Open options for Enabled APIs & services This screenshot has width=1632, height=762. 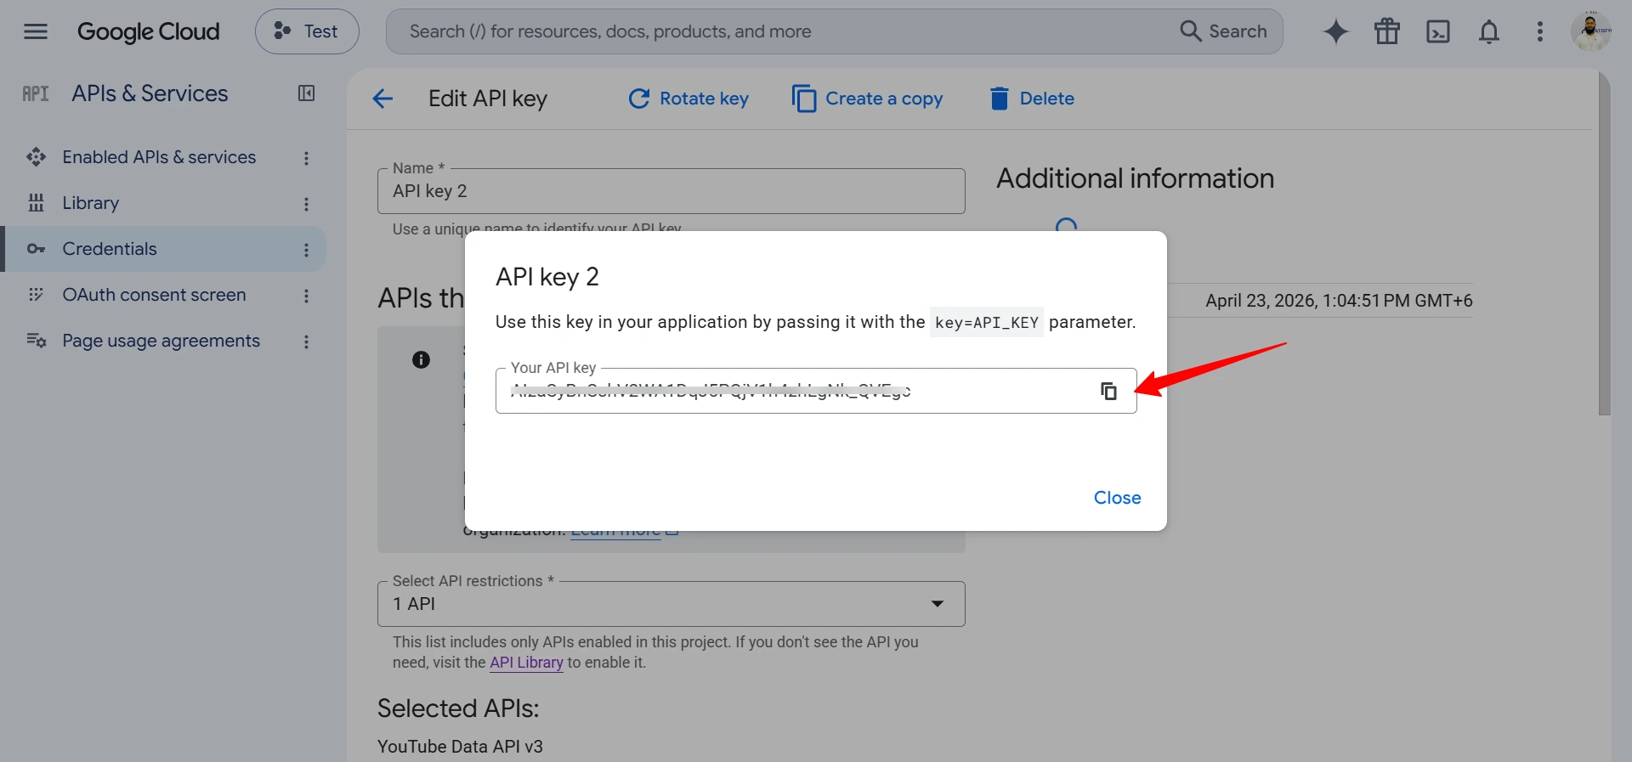click(x=306, y=158)
